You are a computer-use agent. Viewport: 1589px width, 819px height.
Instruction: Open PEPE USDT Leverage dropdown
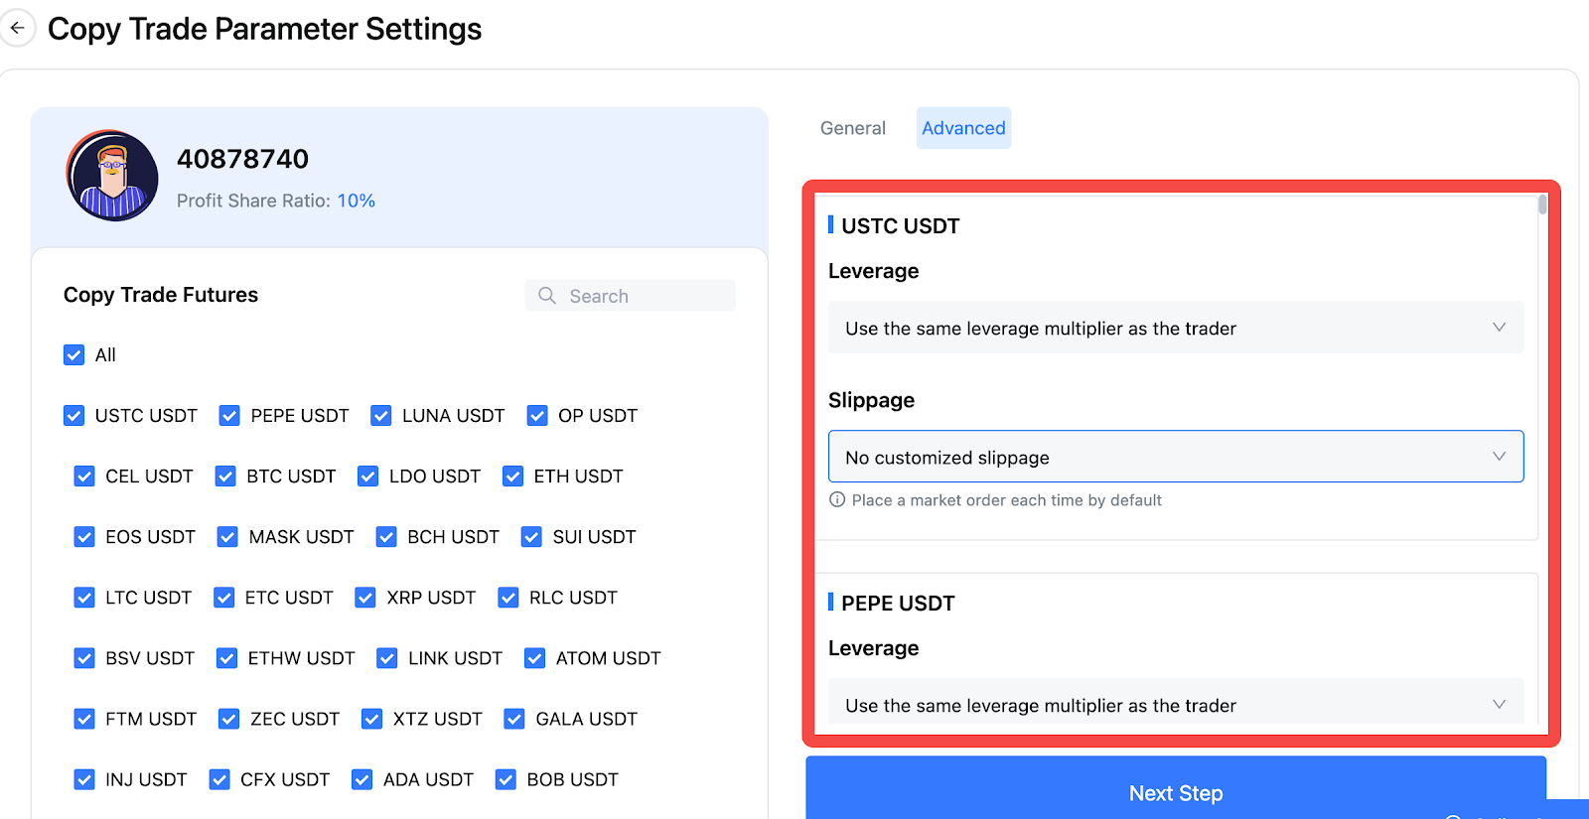point(1176,702)
